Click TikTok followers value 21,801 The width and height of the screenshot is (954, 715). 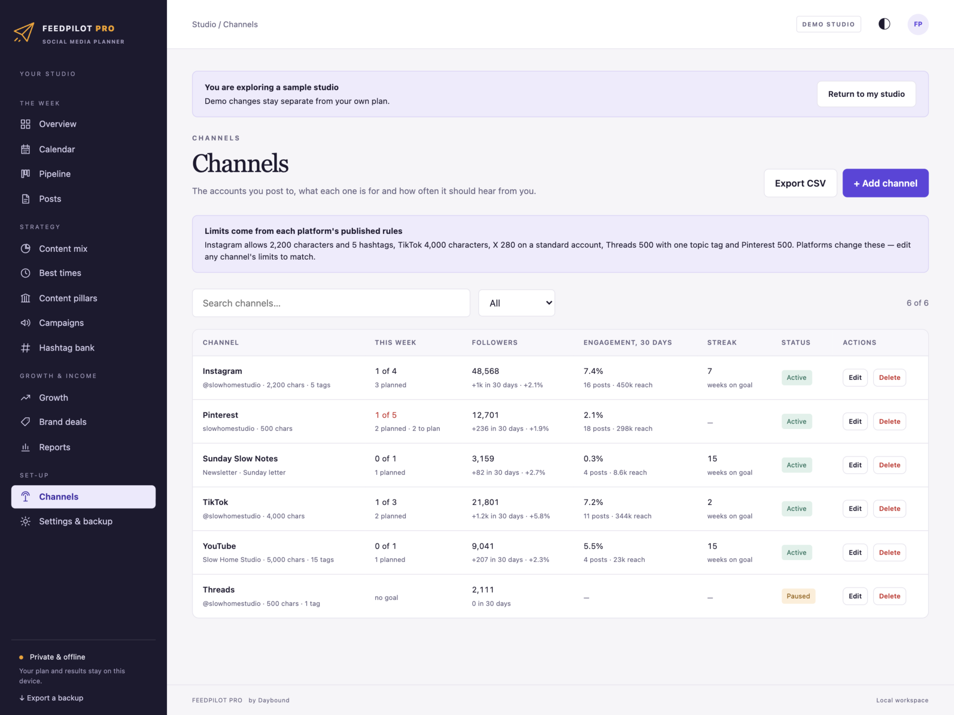point(485,502)
